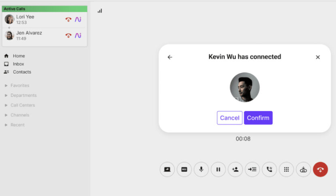The width and height of the screenshot is (336, 196).
Task: Hang up with the red end-call button
Action: pyautogui.click(x=320, y=169)
